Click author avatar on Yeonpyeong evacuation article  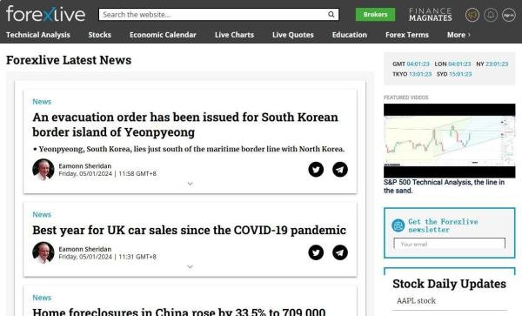(43, 170)
